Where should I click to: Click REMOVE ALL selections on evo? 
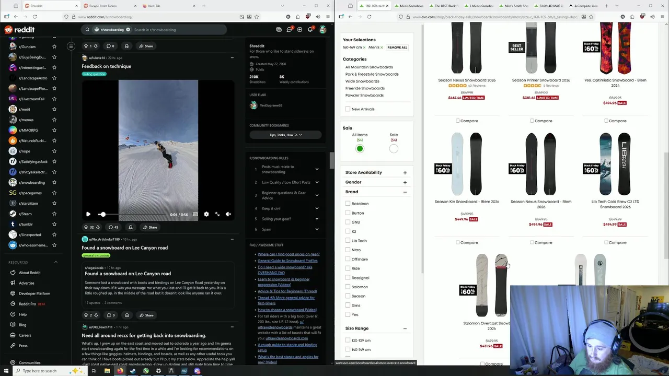[397, 48]
